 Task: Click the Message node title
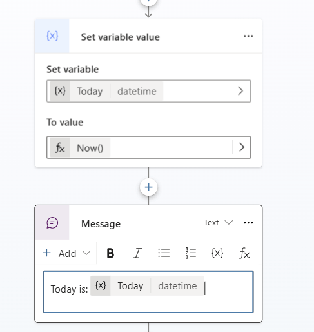[101, 224]
